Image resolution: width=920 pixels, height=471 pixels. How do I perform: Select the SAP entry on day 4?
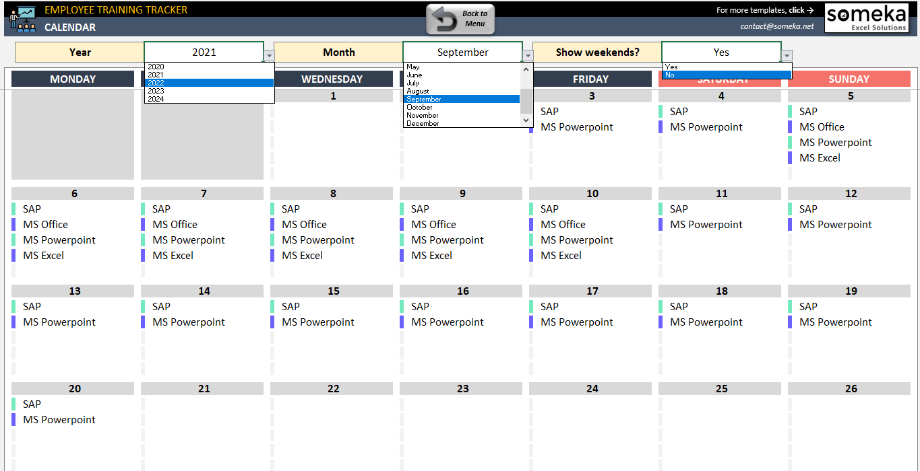(x=679, y=111)
